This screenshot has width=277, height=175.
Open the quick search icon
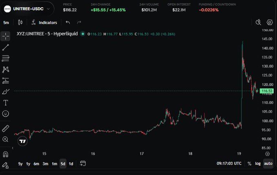click(x=258, y=22)
